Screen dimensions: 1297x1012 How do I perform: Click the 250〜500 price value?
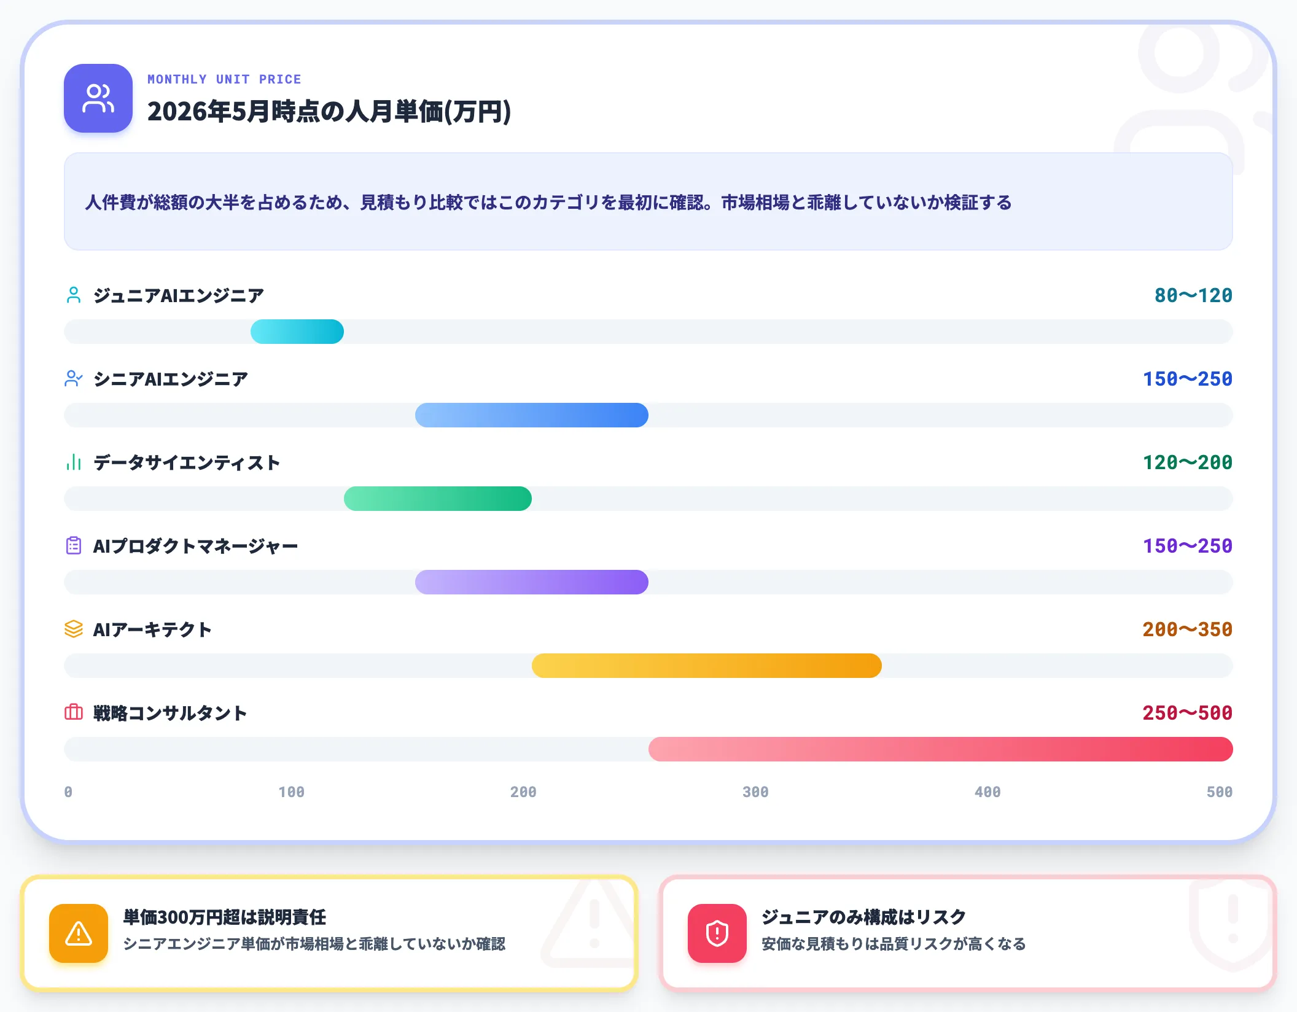pyautogui.click(x=1188, y=713)
